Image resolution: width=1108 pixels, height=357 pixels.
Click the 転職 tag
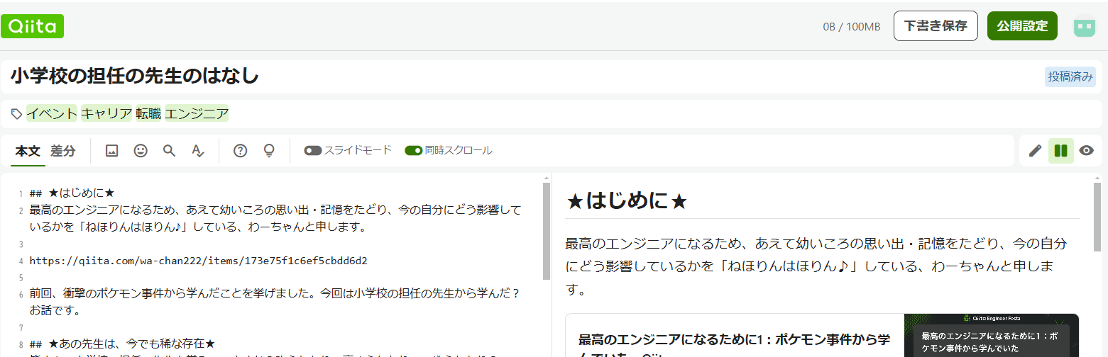pos(149,113)
